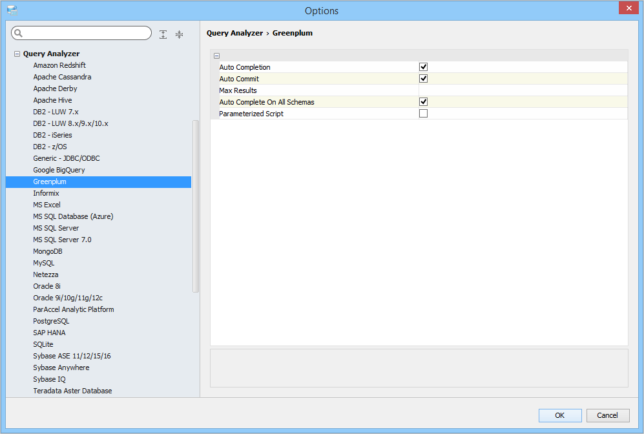The width and height of the screenshot is (644, 434).
Task: Select MS Excel in the tree
Action: (x=47, y=205)
